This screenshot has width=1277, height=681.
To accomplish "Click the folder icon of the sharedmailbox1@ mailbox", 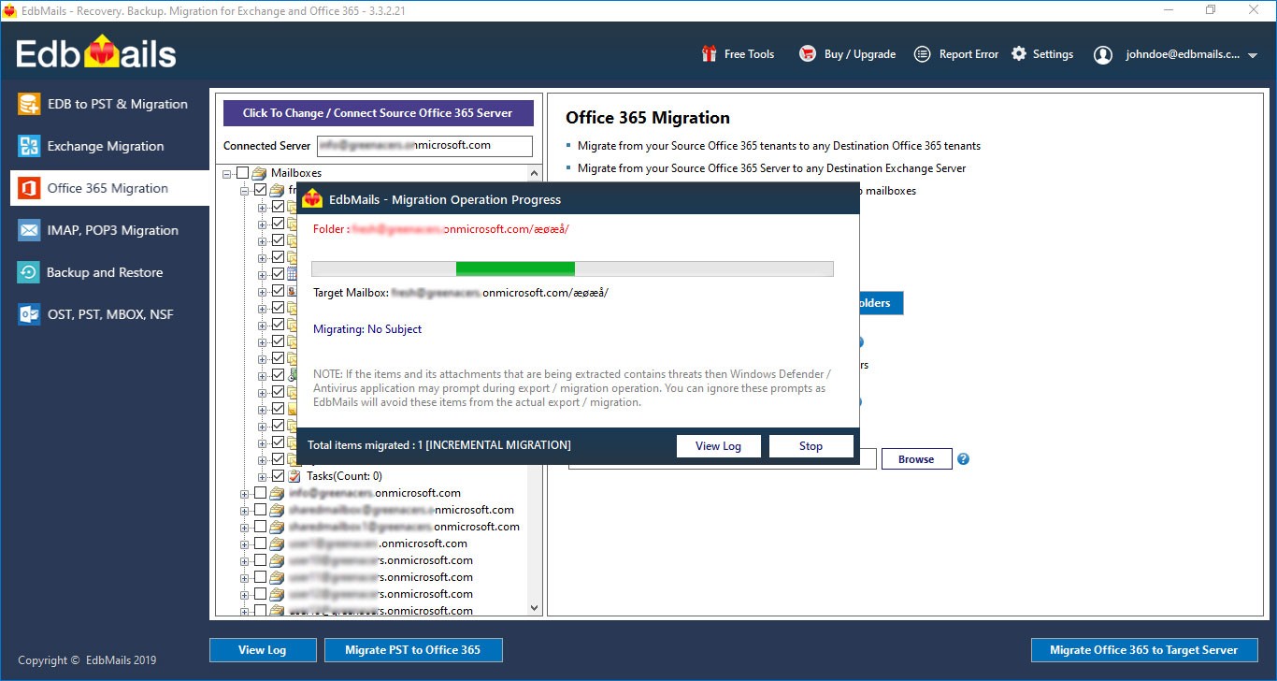I will [277, 527].
